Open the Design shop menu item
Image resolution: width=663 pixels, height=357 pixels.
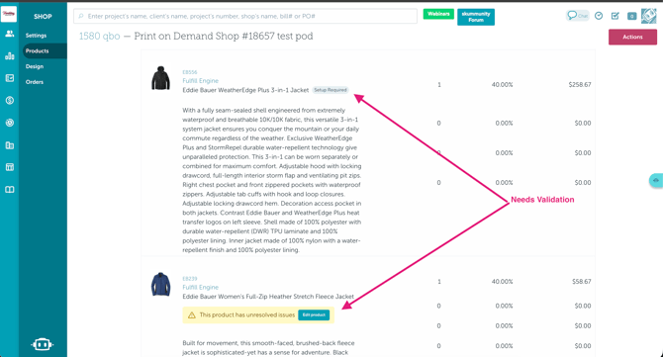[x=35, y=66]
